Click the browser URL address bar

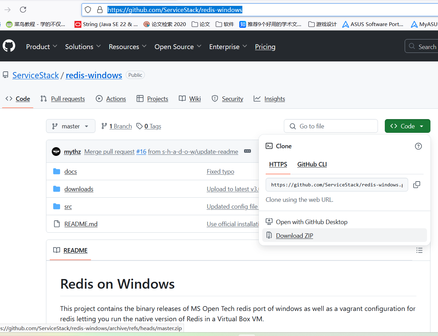coord(260,10)
